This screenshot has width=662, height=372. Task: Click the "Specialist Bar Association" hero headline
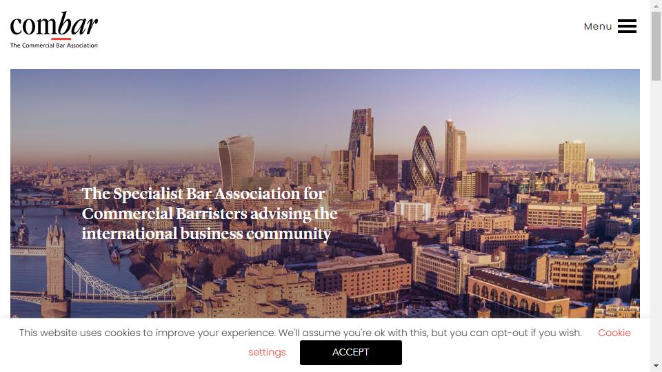click(210, 214)
